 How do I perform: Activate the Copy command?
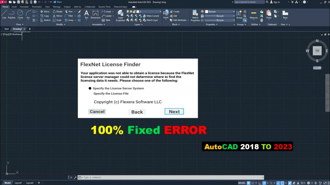coord(45,16)
